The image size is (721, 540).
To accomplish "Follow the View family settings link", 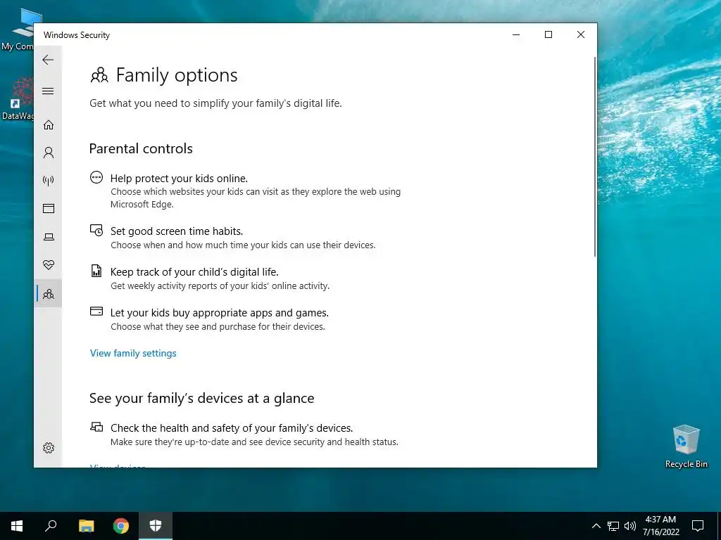I will [x=133, y=353].
